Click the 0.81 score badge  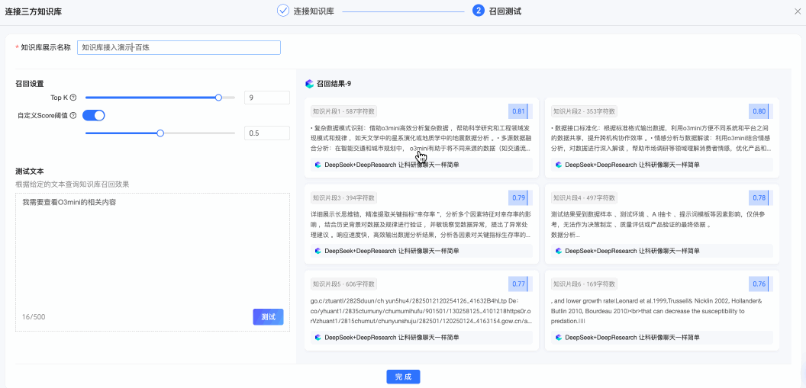pyautogui.click(x=521, y=111)
